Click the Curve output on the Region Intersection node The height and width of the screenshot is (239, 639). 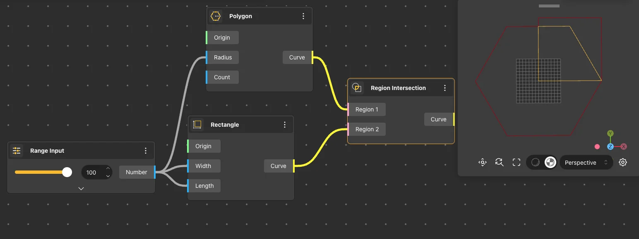pos(438,119)
